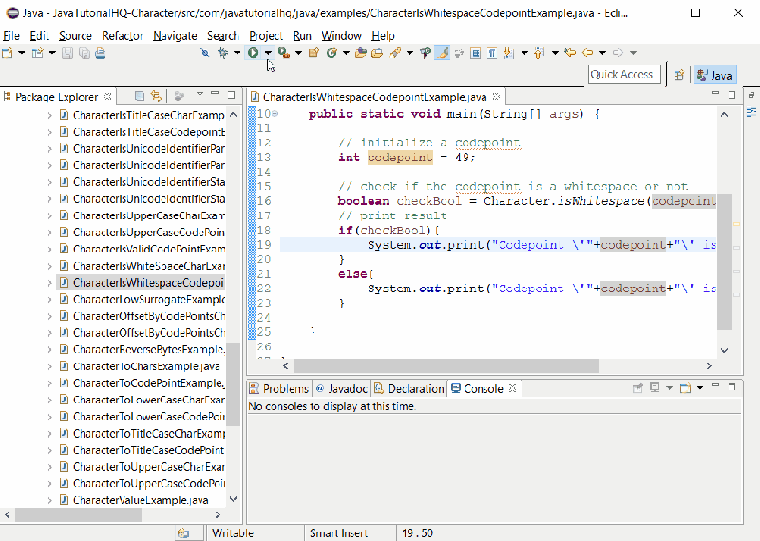The height and width of the screenshot is (541, 760).
Task: Click the Print toolbar icon
Action: click(101, 53)
